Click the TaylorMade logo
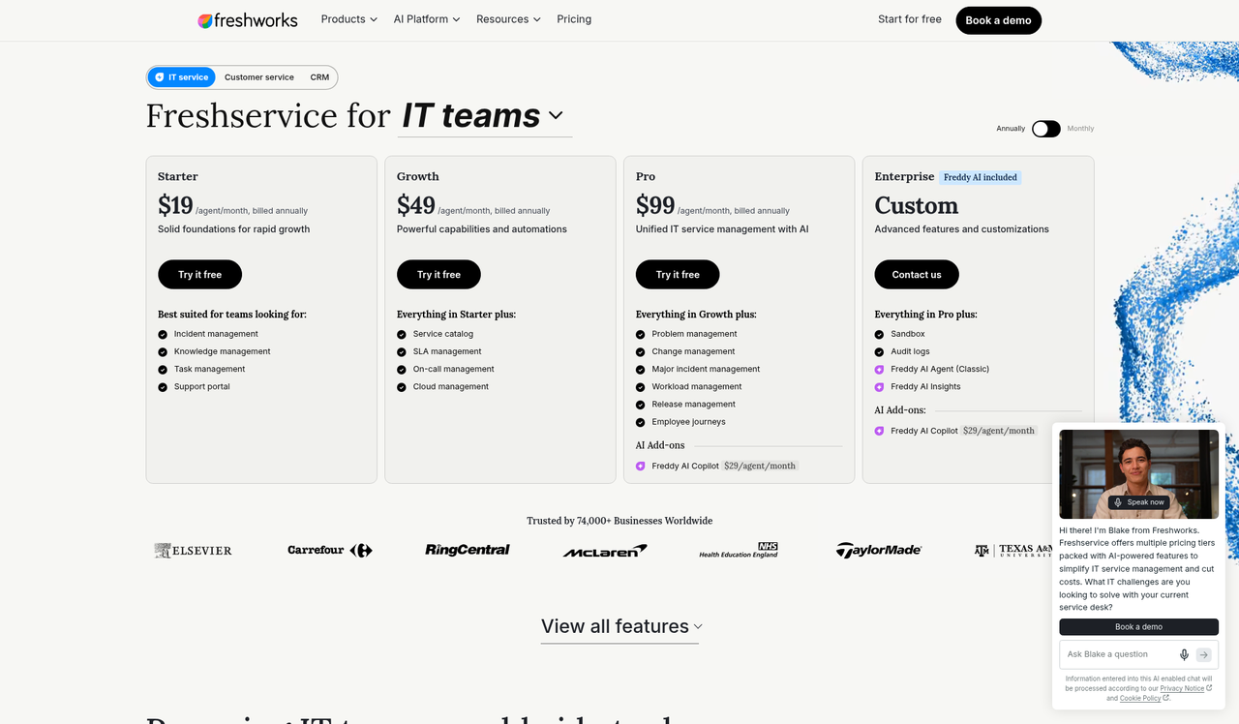This screenshot has height=724, width=1239. coord(879,550)
